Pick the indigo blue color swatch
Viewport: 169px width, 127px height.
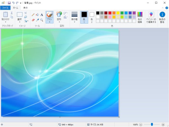click(x=130, y=13)
